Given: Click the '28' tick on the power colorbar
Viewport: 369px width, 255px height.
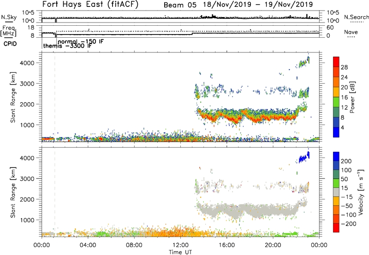Looking at the screenshot, I should pos(344,67).
